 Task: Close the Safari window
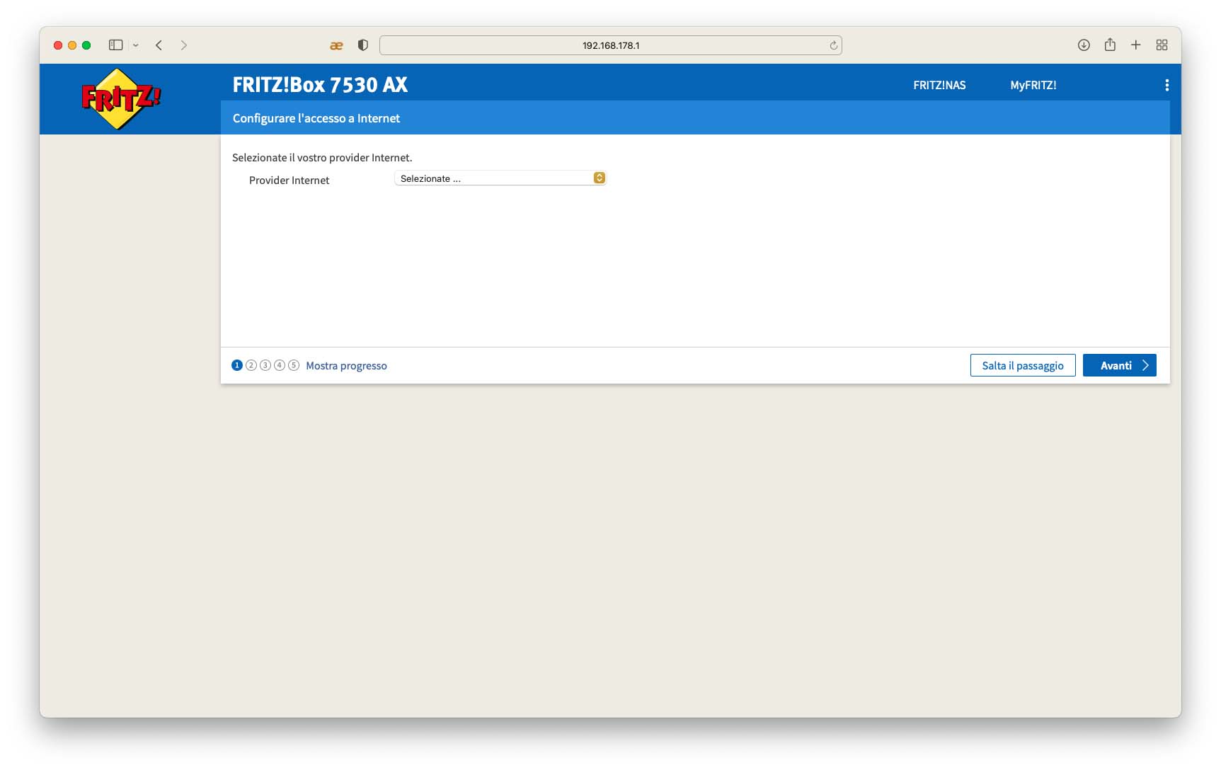click(x=58, y=45)
